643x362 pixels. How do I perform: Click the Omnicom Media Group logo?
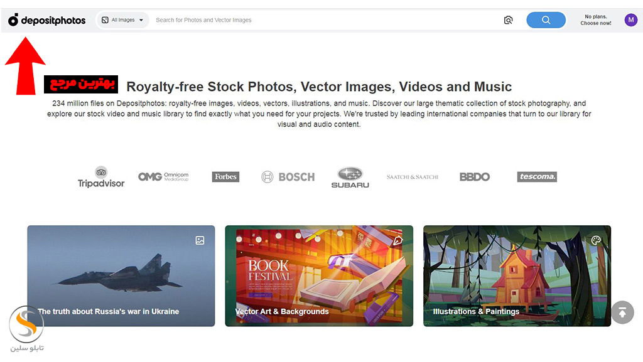pyautogui.click(x=163, y=177)
